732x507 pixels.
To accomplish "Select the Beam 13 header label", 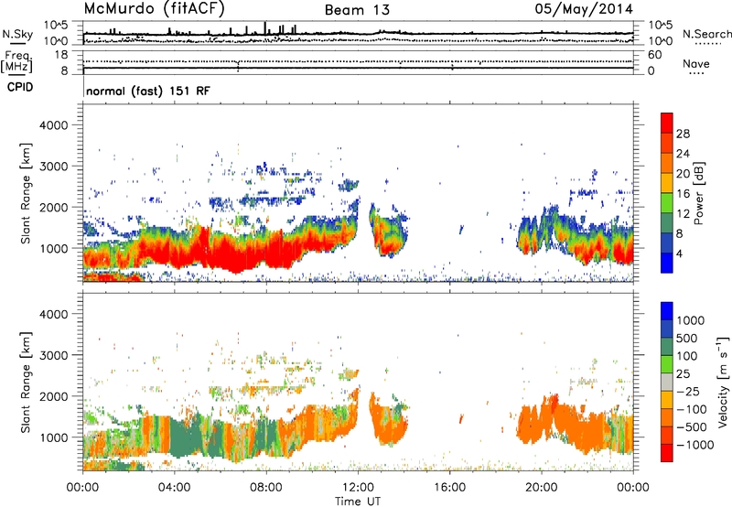I will coord(357,10).
